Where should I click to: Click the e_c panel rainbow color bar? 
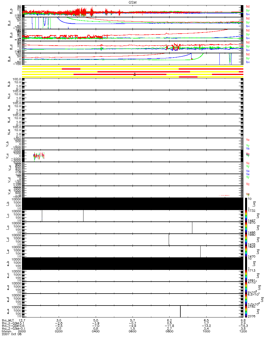246,276
